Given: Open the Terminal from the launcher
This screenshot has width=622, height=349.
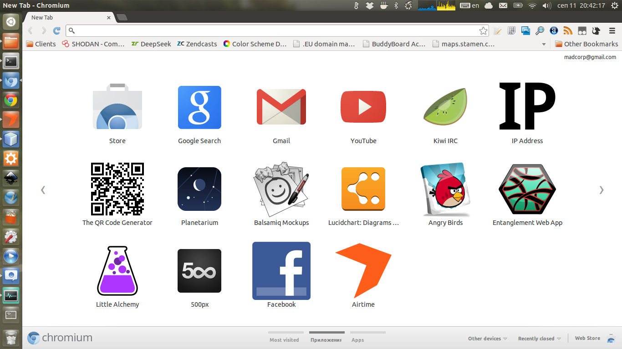Looking at the screenshot, I should pyautogui.click(x=11, y=61).
